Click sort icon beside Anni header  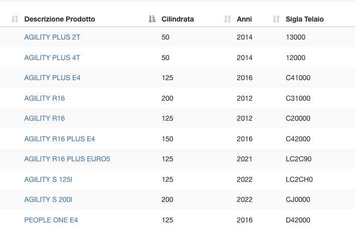227,19
